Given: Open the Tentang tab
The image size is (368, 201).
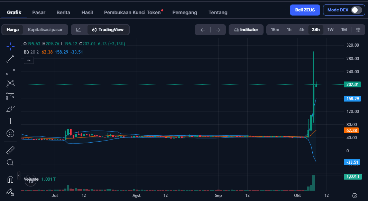Looking at the screenshot, I should (x=218, y=12).
